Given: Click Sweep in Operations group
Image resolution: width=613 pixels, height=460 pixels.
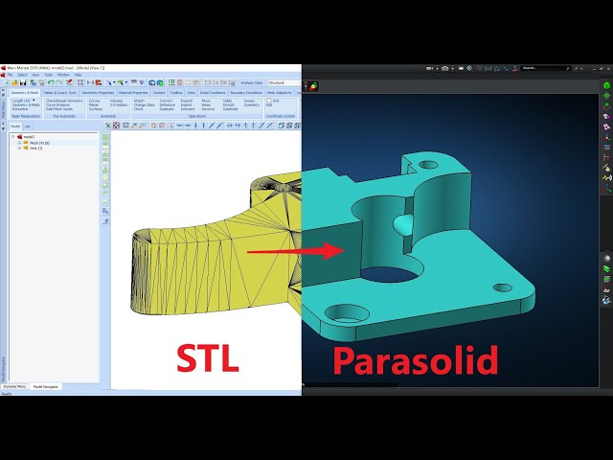Looking at the screenshot, I should coord(249,101).
